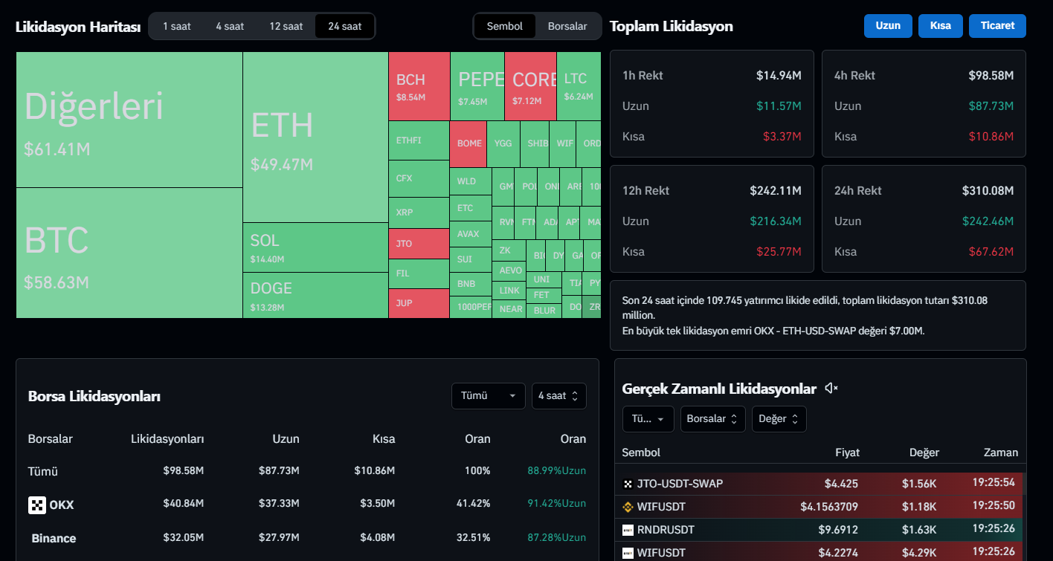Viewport: 1053px width, 561px height.
Task: Click the exchange icon beside RNDRUSDT
Action: point(628,530)
